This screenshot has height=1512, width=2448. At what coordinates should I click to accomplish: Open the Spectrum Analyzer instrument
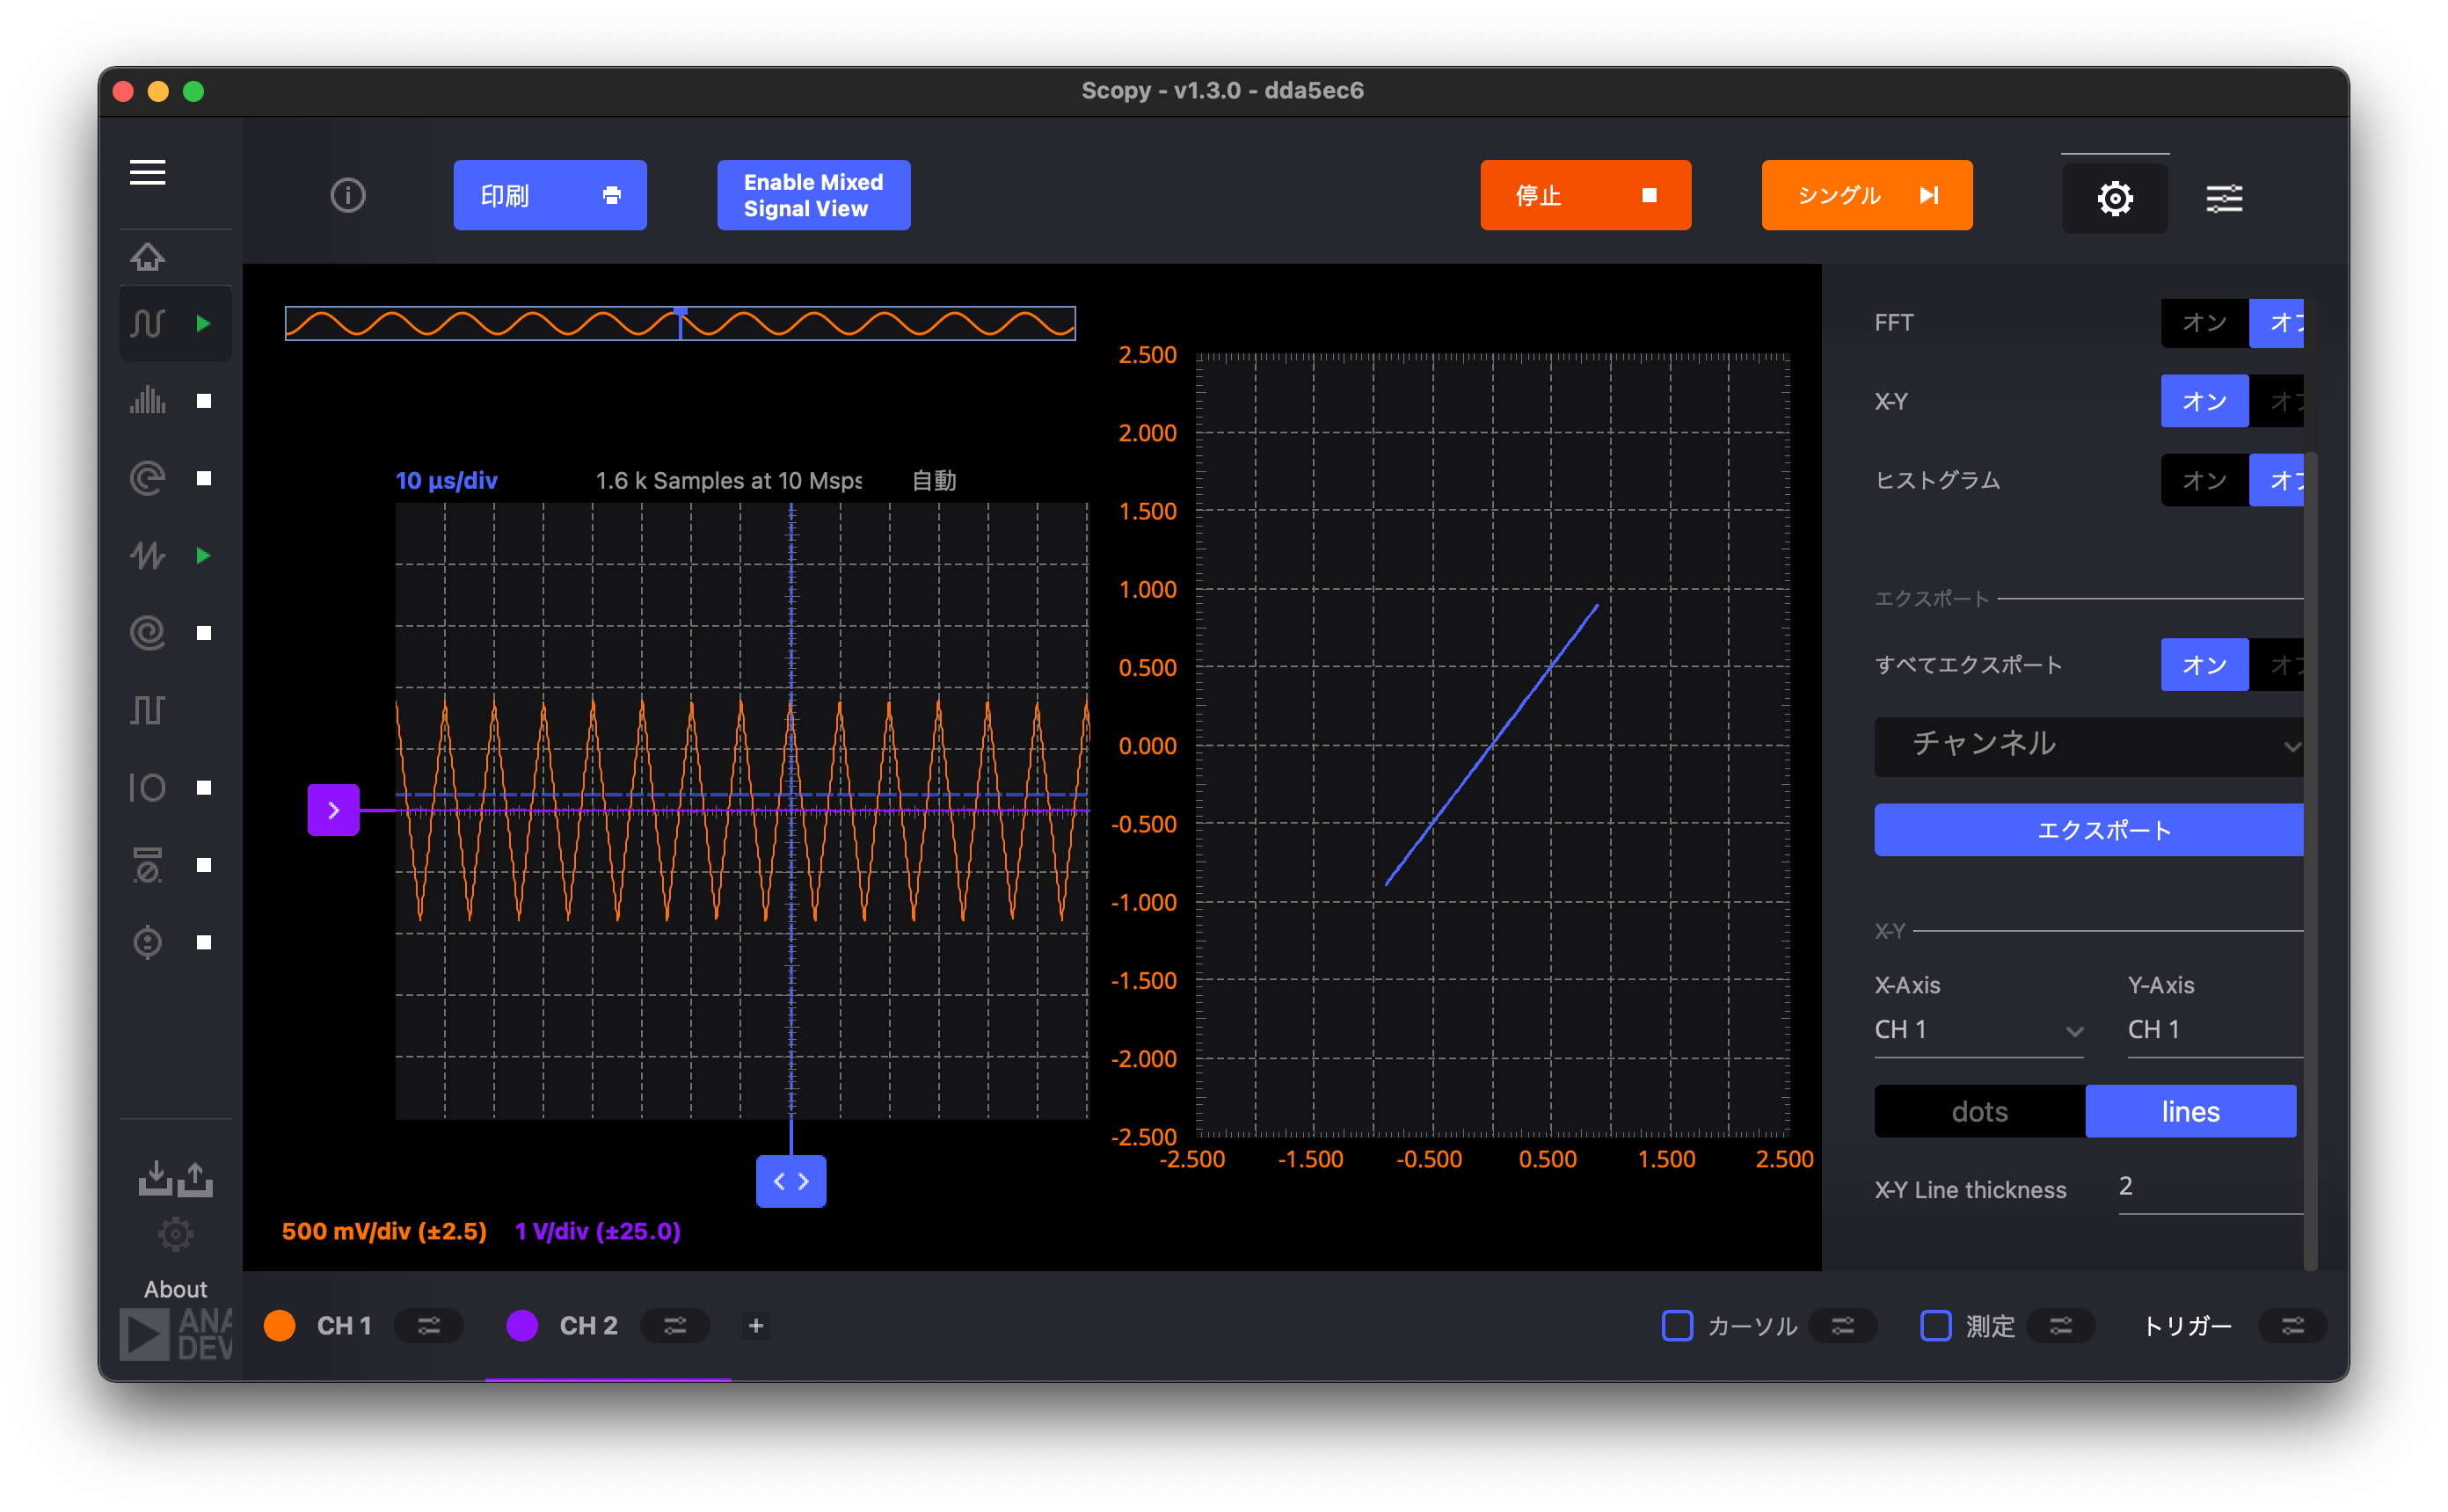point(147,400)
